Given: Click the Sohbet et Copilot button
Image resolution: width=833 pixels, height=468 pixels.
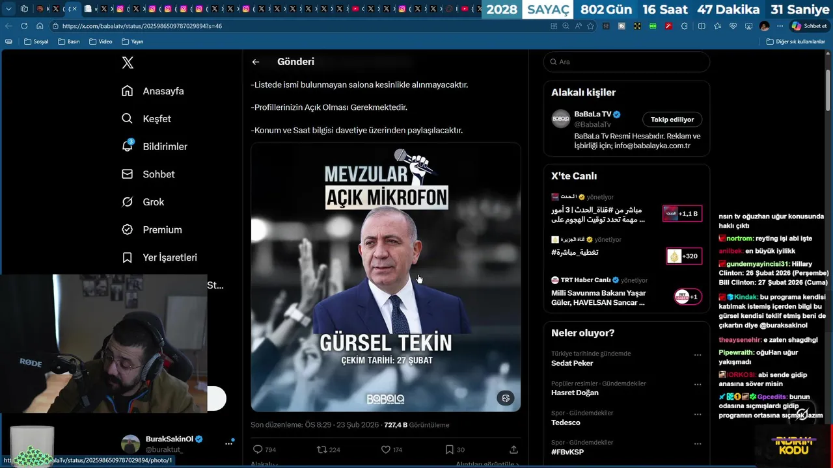Looking at the screenshot, I should 809,26.
